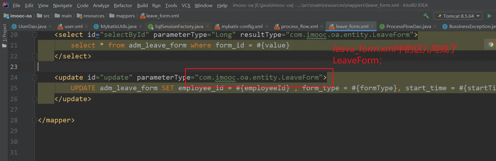496x161 pixels.
Task: Open the Code menu
Action: point(83,5)
